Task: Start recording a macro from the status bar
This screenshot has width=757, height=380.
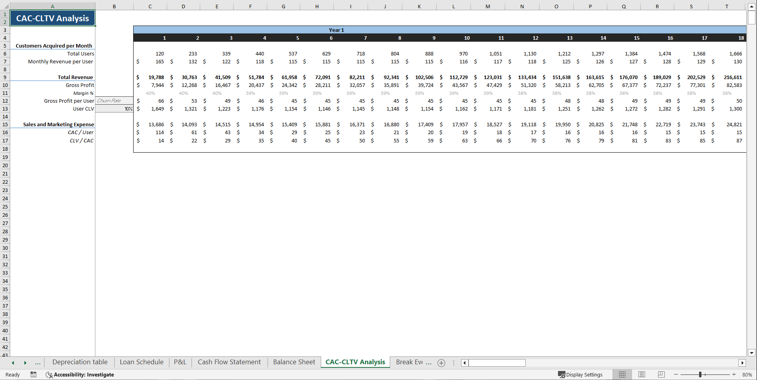Action: [33, 374]
